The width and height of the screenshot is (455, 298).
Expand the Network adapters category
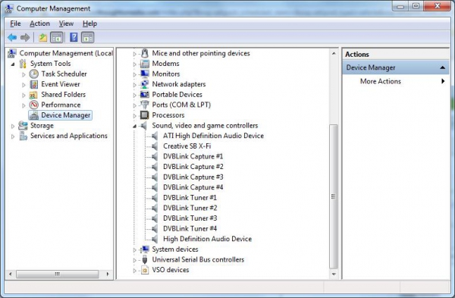(135, 85)
